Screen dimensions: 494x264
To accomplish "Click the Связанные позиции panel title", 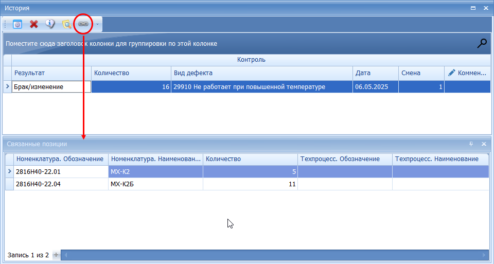I will tap(37, 144).
